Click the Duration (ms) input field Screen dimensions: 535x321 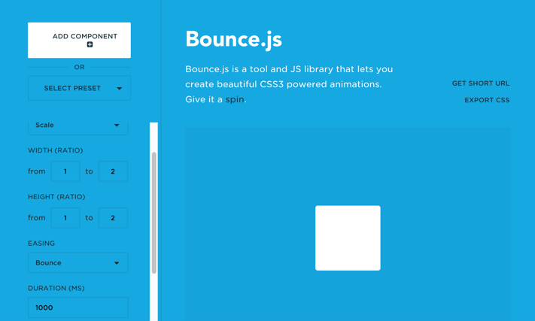[78, 307]
